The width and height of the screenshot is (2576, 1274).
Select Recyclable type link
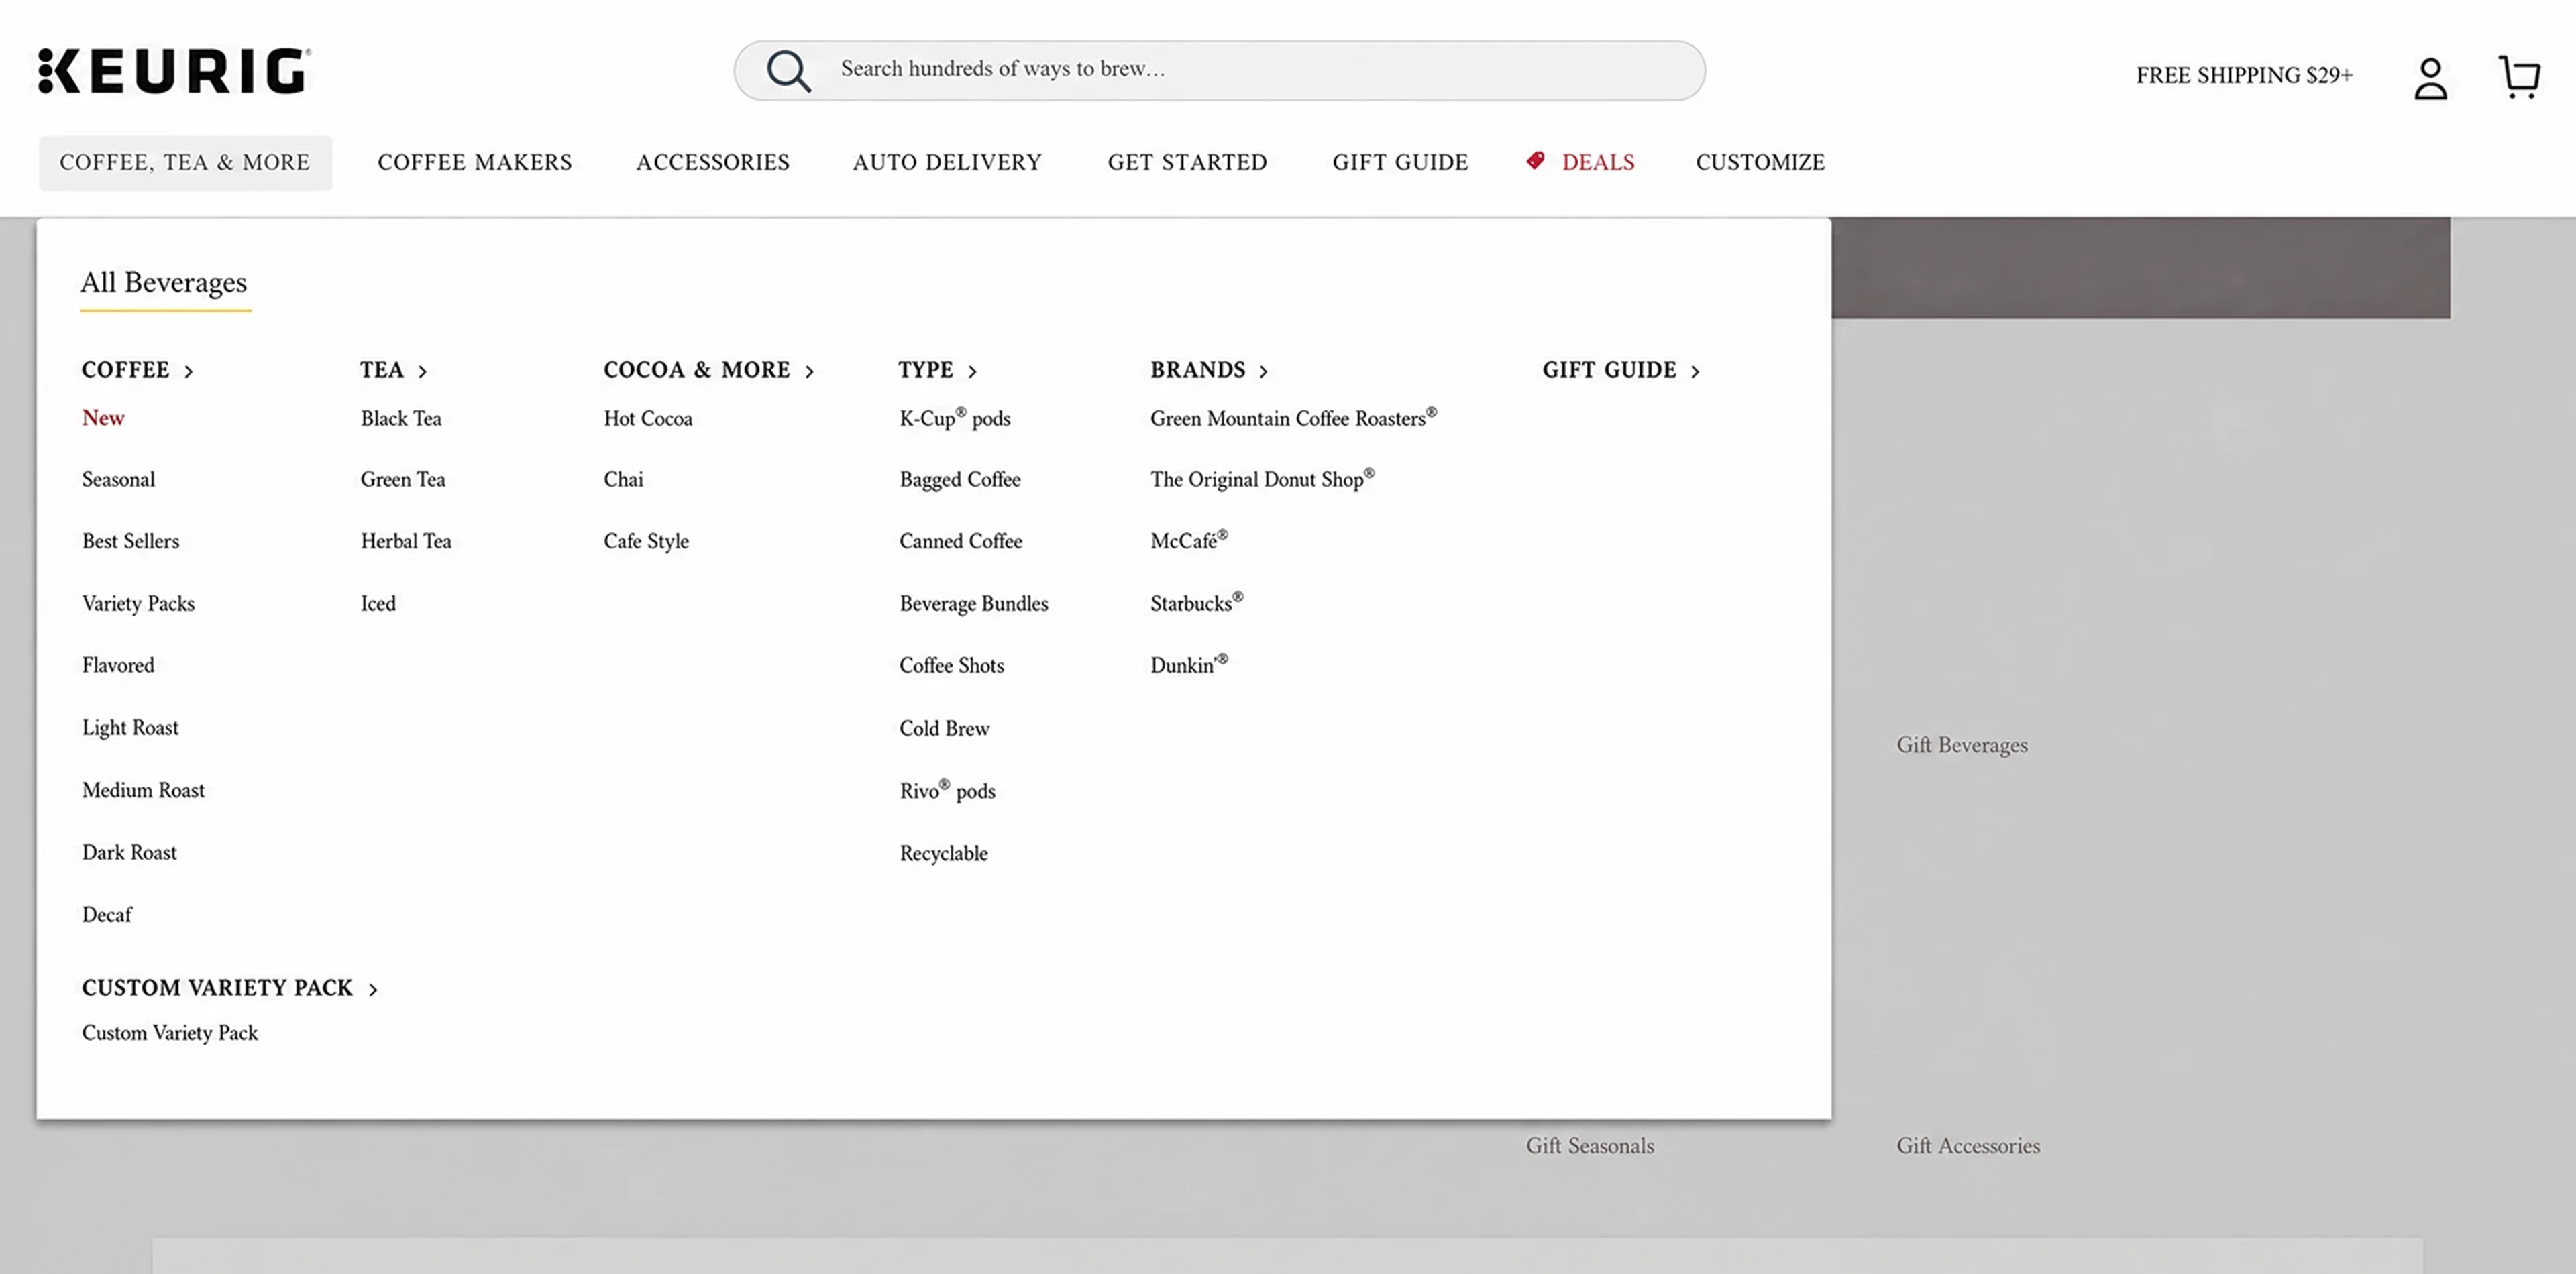point(943,854)
